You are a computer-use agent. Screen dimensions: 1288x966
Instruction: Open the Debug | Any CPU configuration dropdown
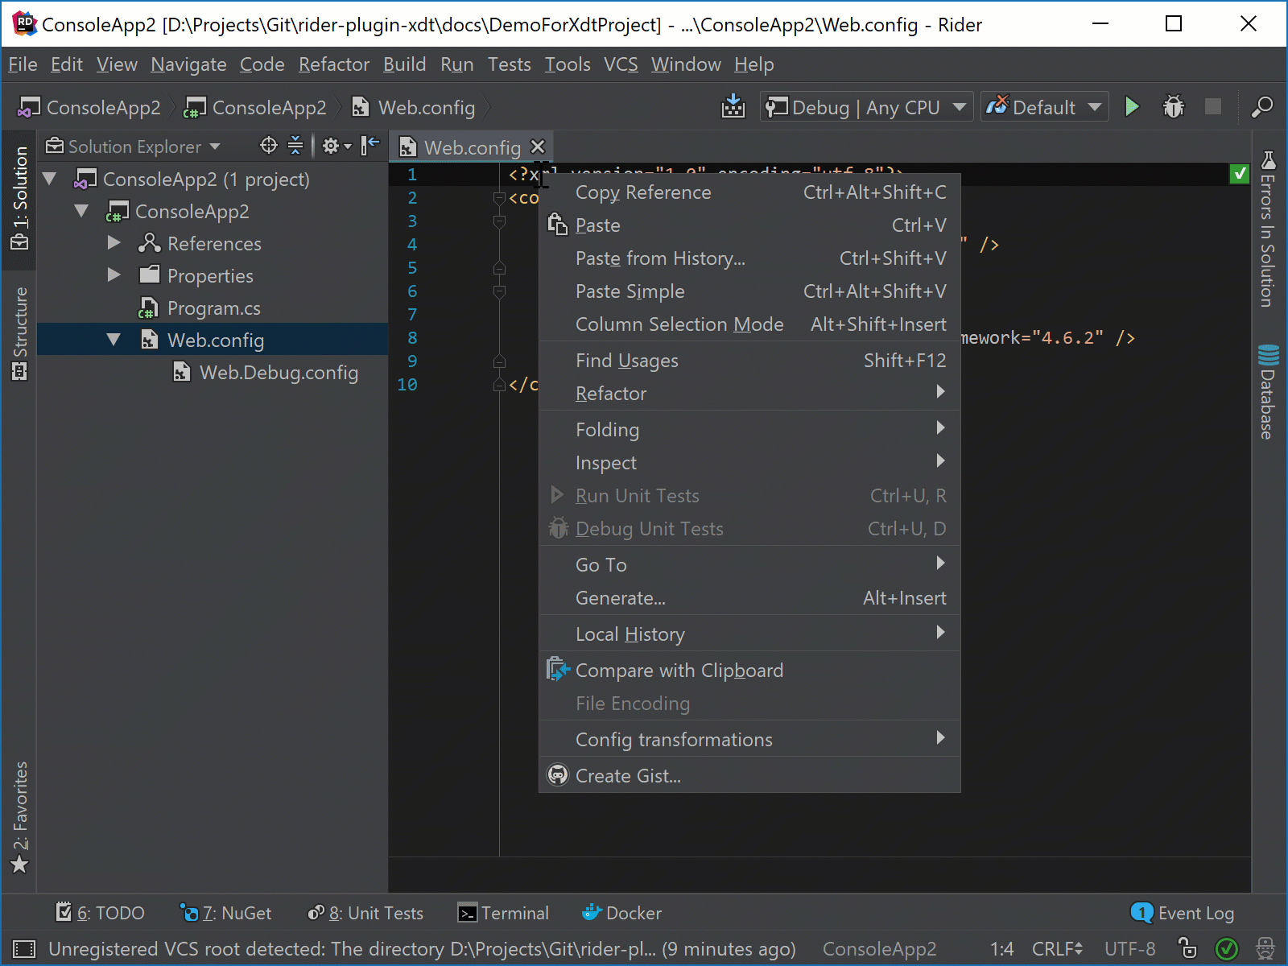(x=865, y=106)
